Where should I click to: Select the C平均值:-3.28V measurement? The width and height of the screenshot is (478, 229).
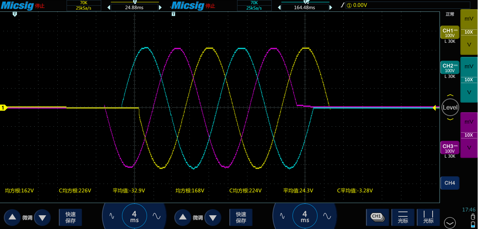(x=355, y=190)
